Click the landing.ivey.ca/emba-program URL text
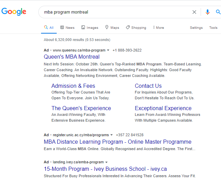The image size is (221, 185). (x=78, y=162)
